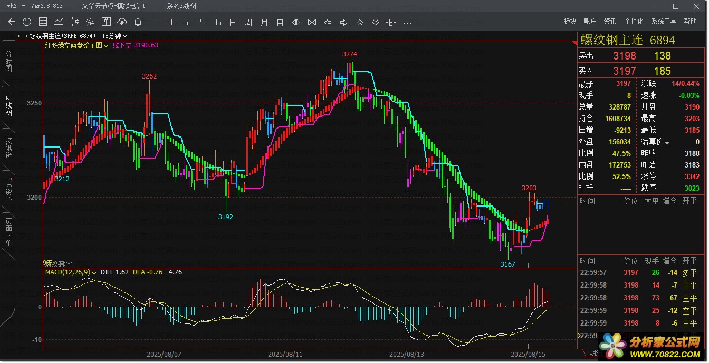This screenshot has height=363, width=709.
Task: Open the boxed order panel icon
Action: pos(106,22)
